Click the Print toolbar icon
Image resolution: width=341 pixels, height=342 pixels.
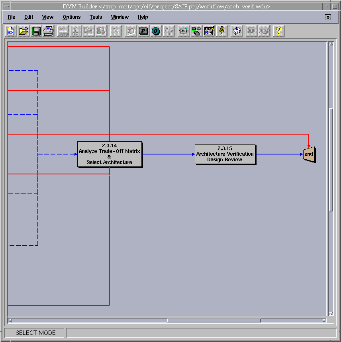(x=49, y=31)
